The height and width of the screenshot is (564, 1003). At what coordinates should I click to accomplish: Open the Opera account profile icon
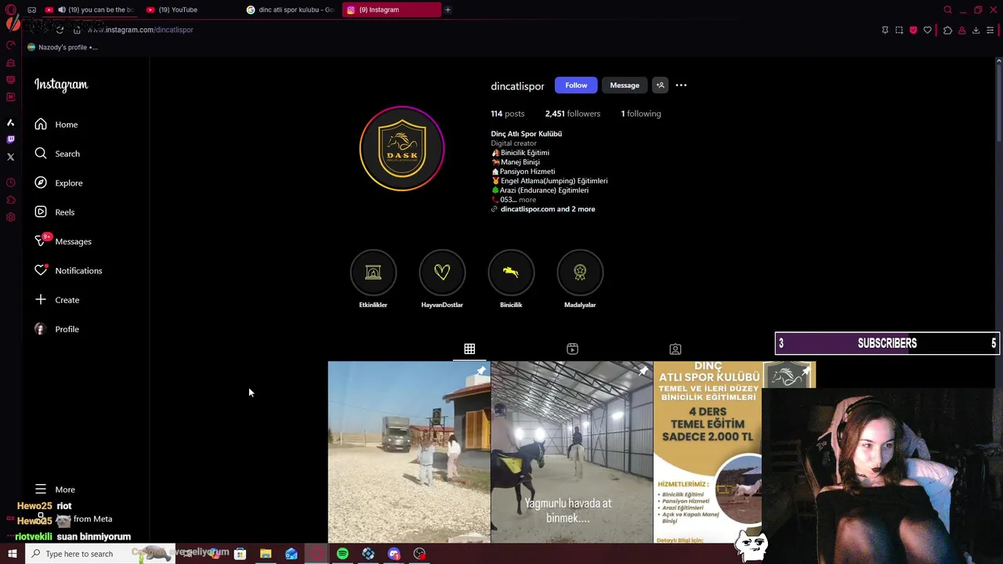coord(961,30)
